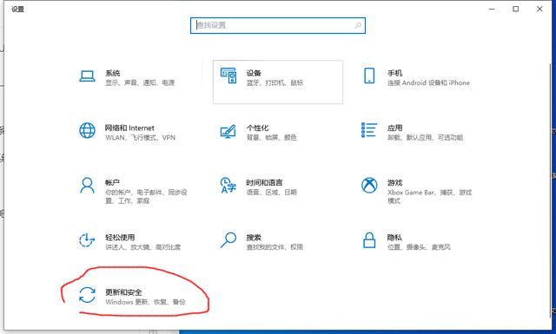
Task: Open the 轻松使用 (Ease of Access) icon
Action: coord(87,240)
